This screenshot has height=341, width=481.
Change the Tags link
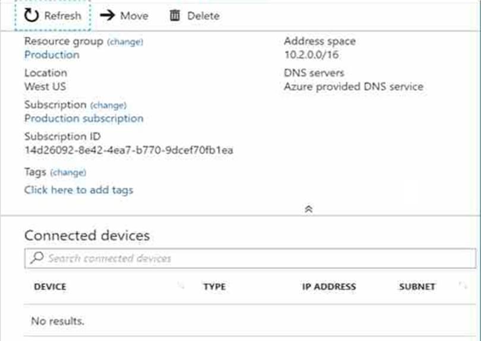pos(68,173)
